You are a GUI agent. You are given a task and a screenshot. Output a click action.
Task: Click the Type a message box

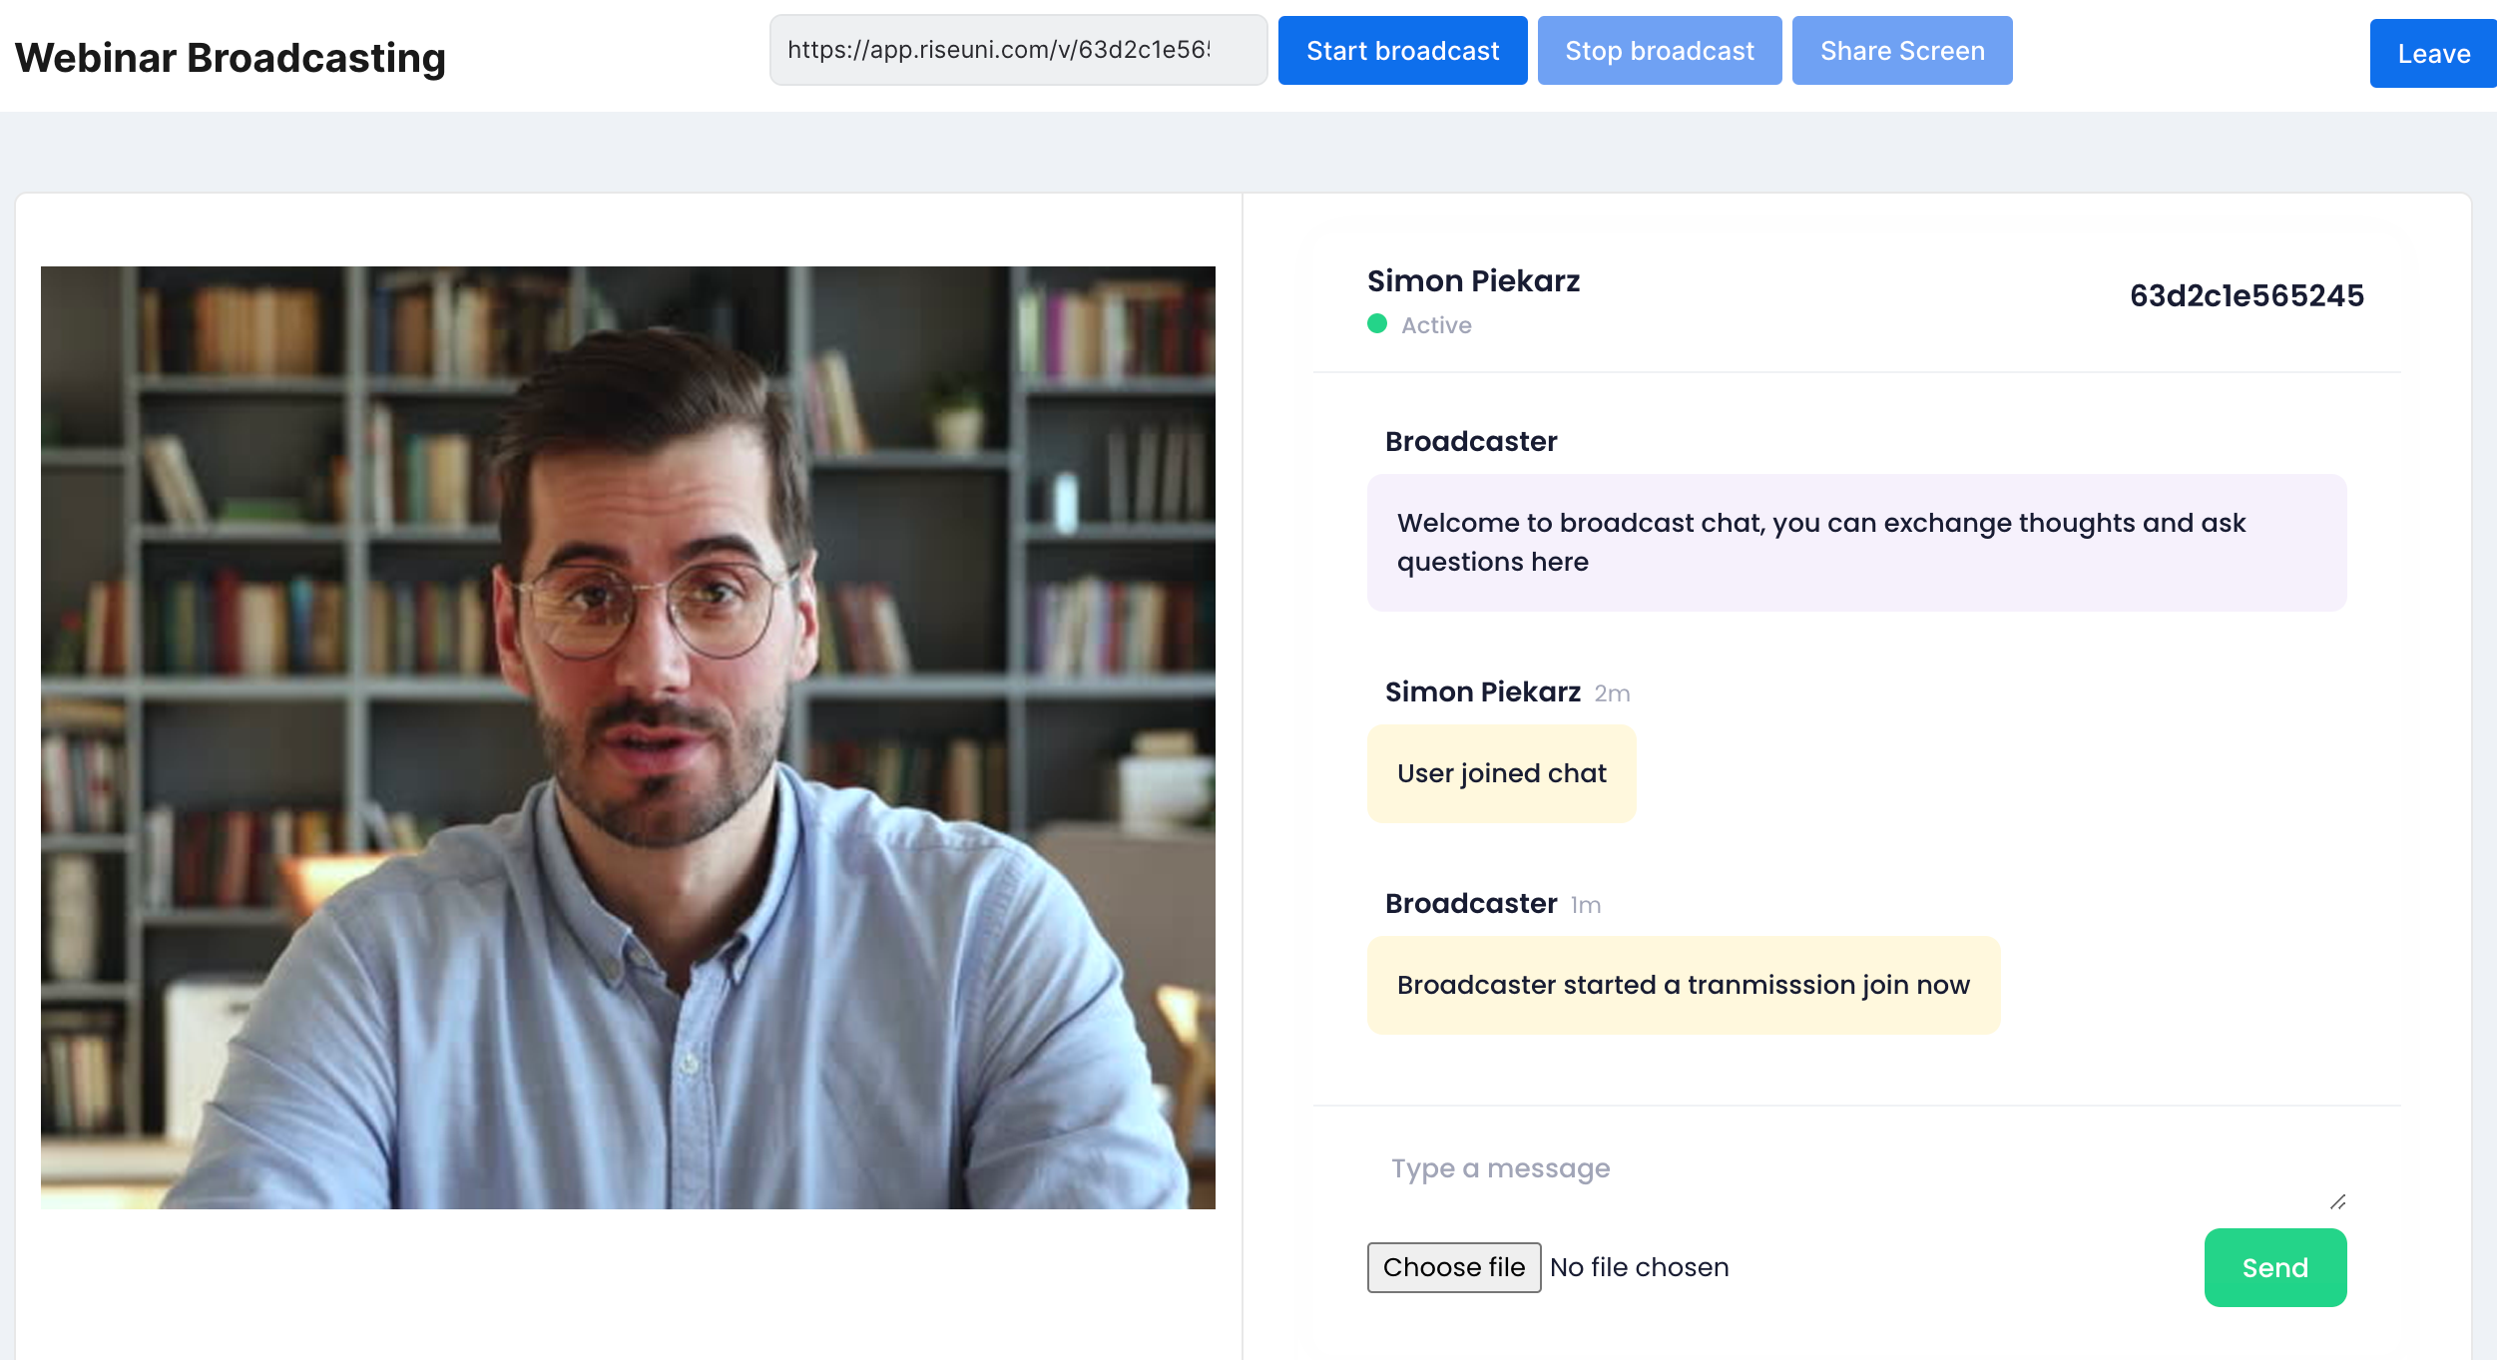[x=1856, y=1168]
